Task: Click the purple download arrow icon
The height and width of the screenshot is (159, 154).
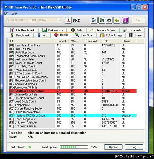Action: [125, 20]
